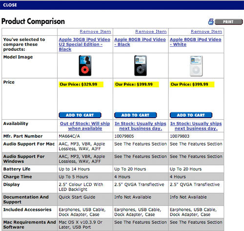Click the U2 red-wheel iPod image
The height and width of the screenshot is (231, 244).
coord(85,65)
